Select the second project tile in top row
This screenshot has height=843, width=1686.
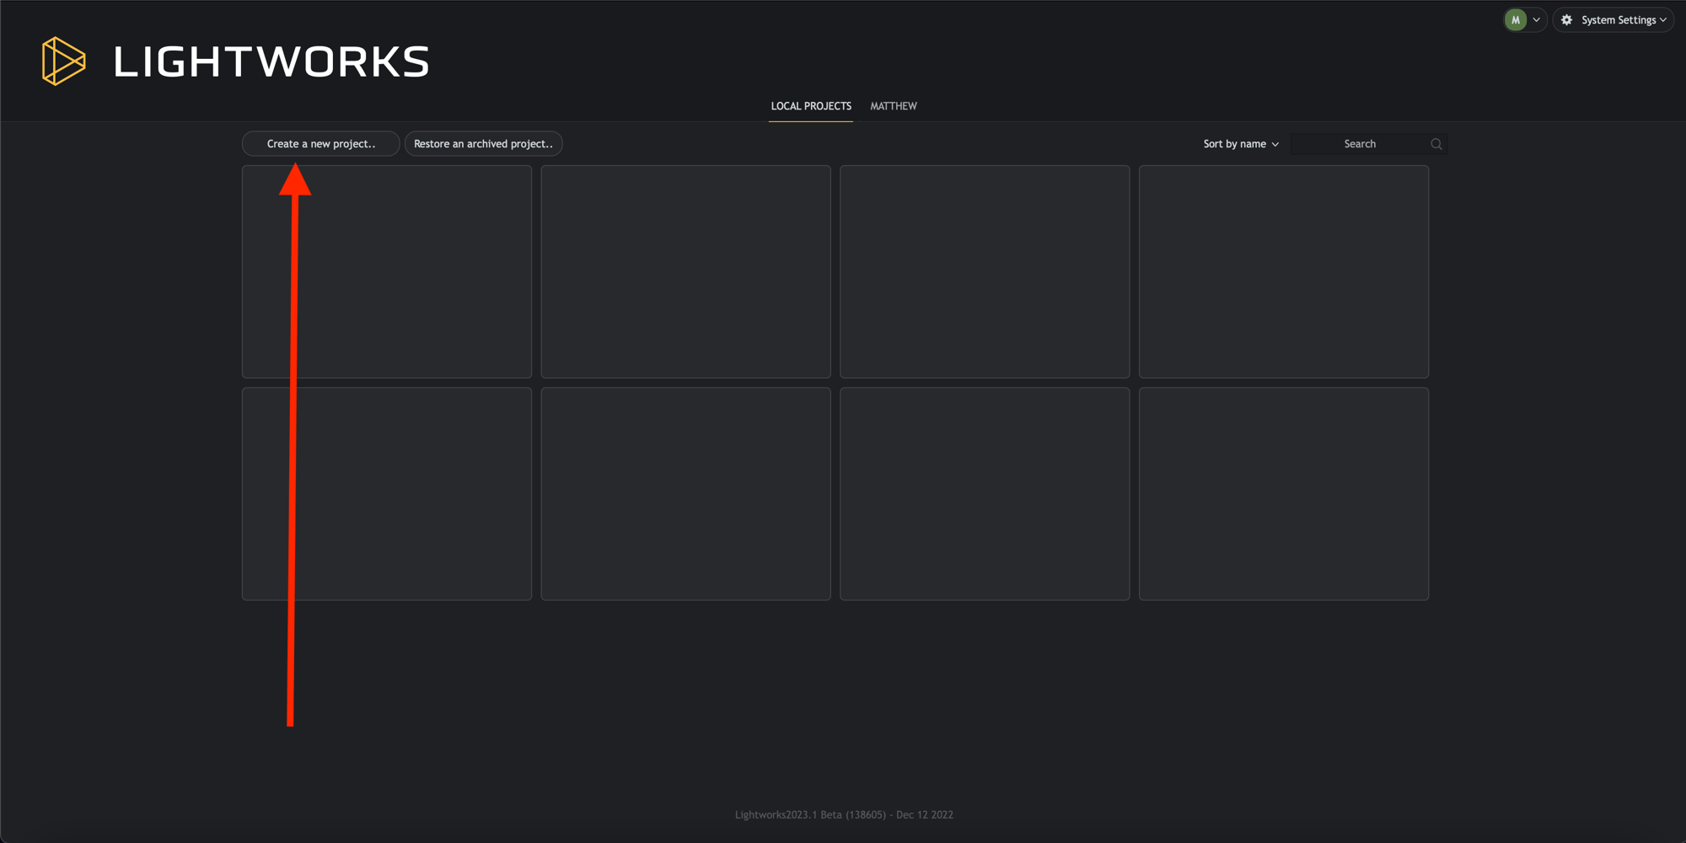(685, 271)
